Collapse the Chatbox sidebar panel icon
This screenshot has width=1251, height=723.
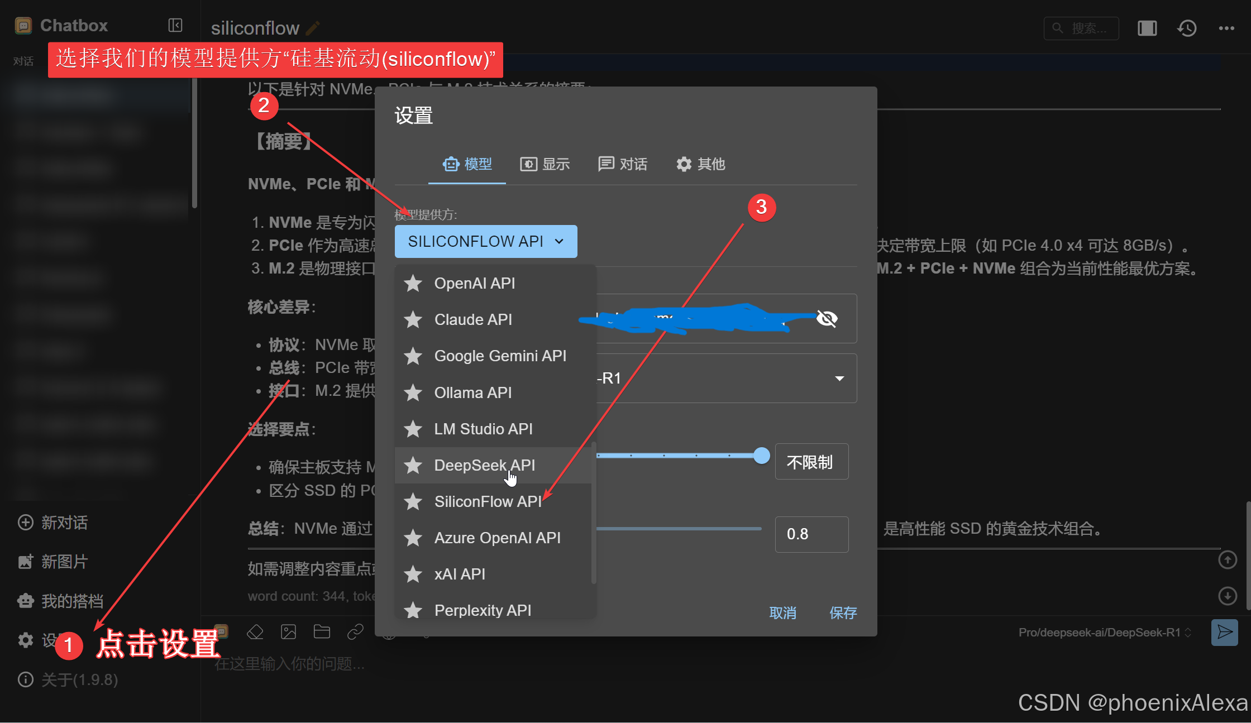point(175,26)
